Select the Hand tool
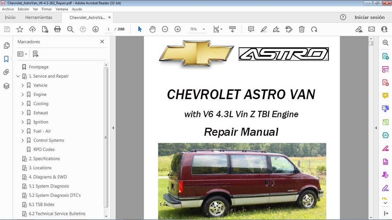Viewport: 392px width, 220px height. coord(152,29)
